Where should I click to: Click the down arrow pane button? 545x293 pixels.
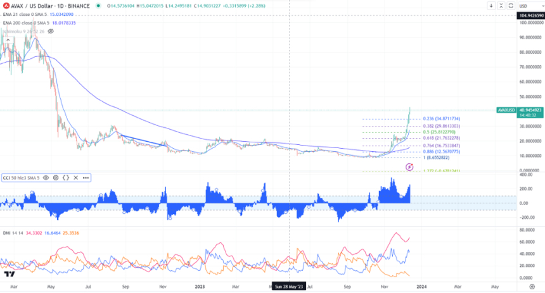coord(492,6)
